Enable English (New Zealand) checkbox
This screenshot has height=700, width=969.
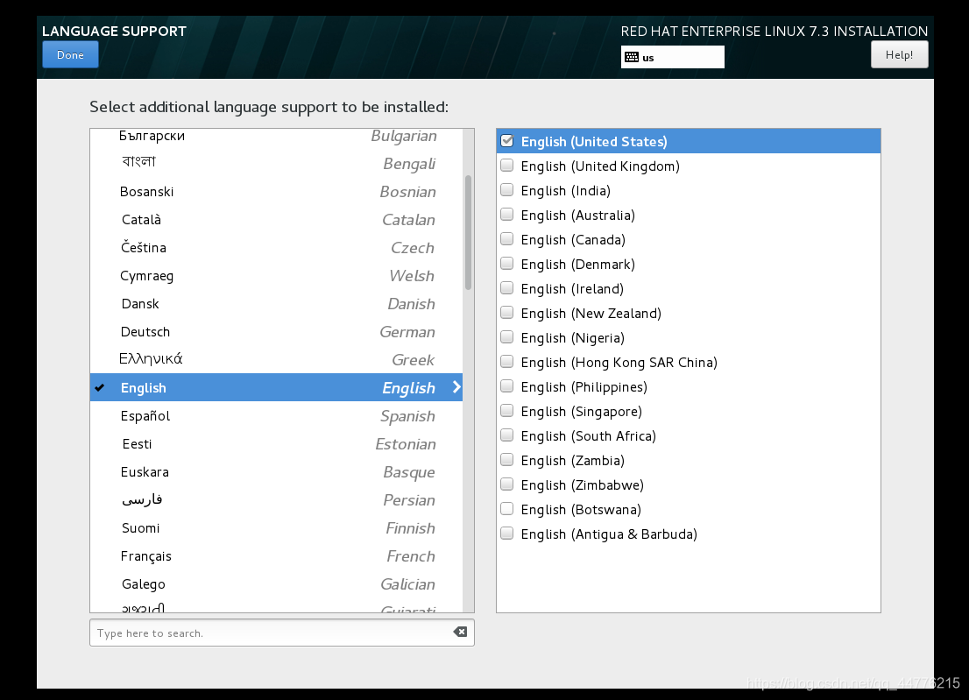(x=507, y=313)
